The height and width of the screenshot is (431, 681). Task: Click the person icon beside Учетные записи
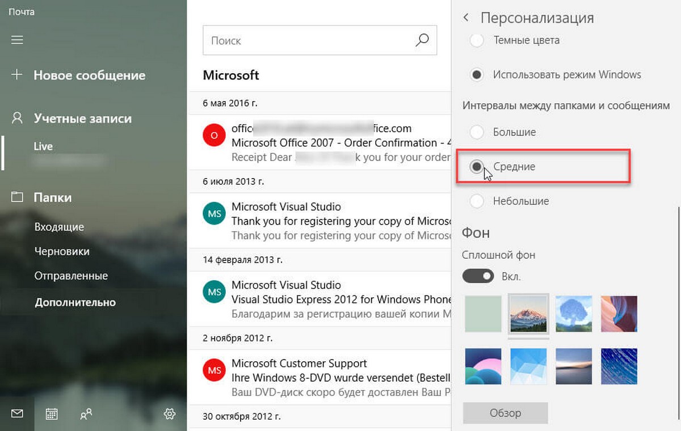[17, 119]
